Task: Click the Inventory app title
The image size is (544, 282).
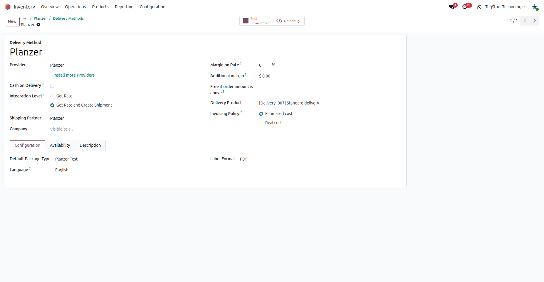Action: (24, 7)
